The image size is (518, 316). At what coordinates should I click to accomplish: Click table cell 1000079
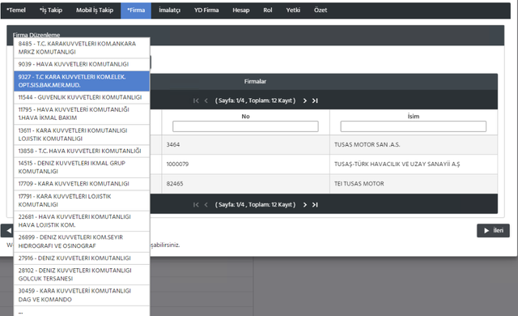tap(245, 164)
